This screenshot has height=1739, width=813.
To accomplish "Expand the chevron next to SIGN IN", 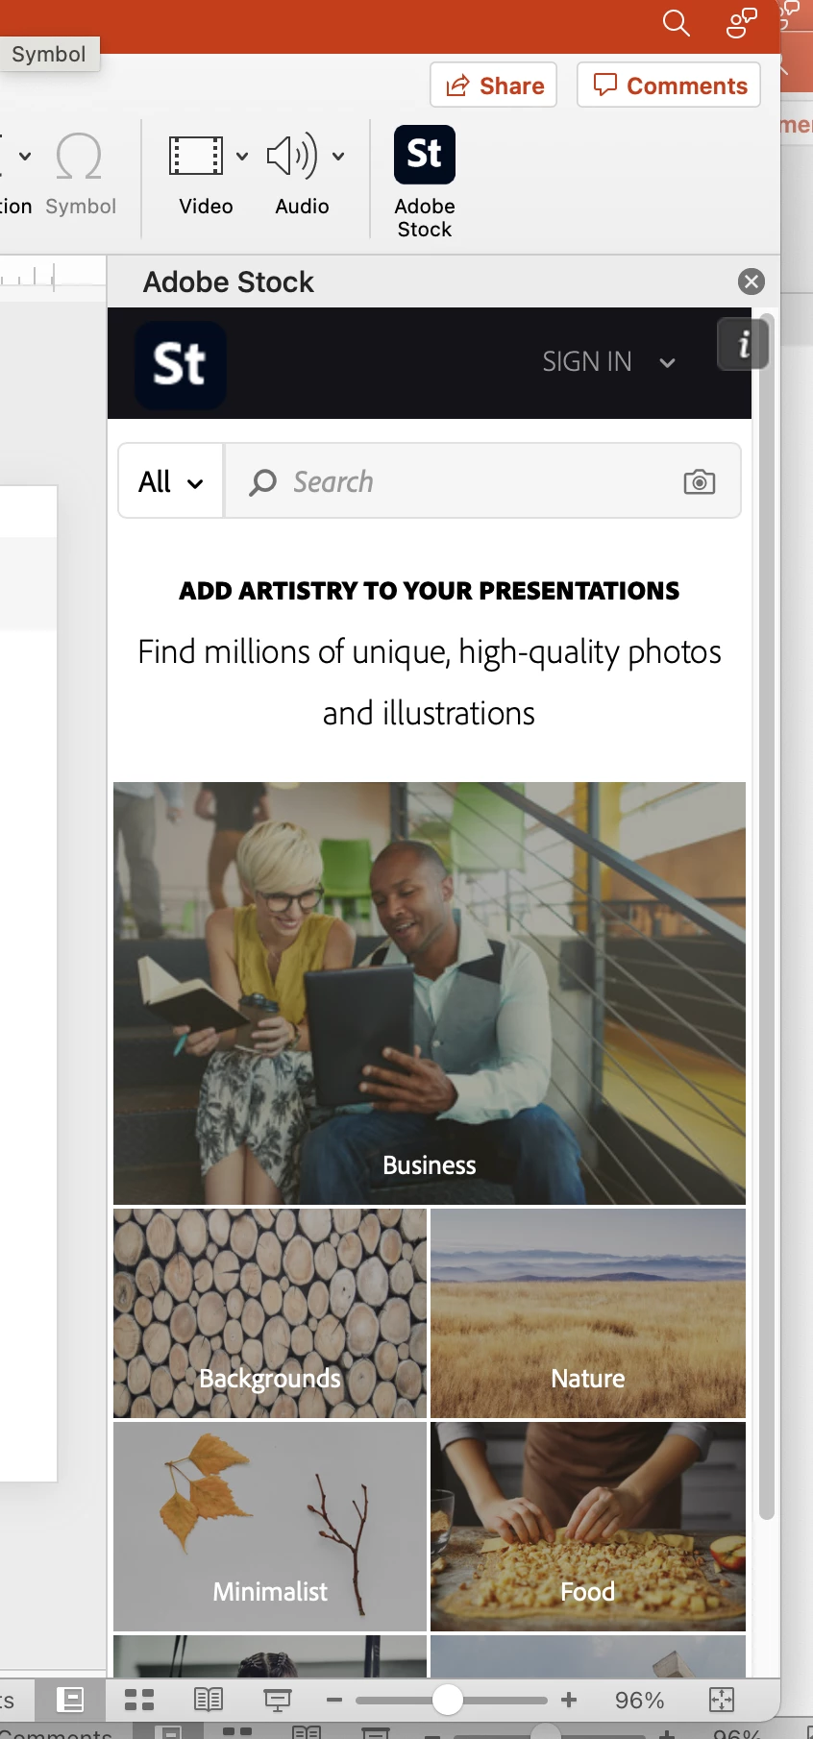I will tap(667, 363).
